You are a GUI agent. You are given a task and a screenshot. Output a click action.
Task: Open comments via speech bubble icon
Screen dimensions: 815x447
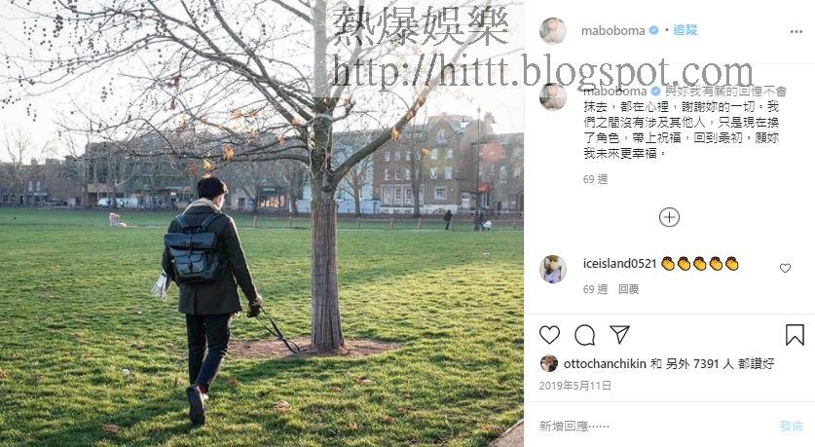pos(585,335)
